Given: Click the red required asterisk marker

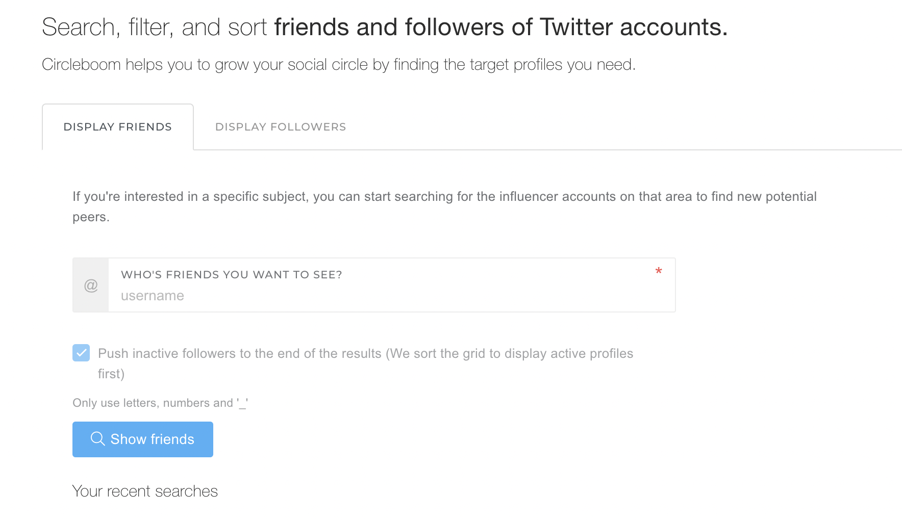Looking at the screenshot, I should click(x=659, y=271).
